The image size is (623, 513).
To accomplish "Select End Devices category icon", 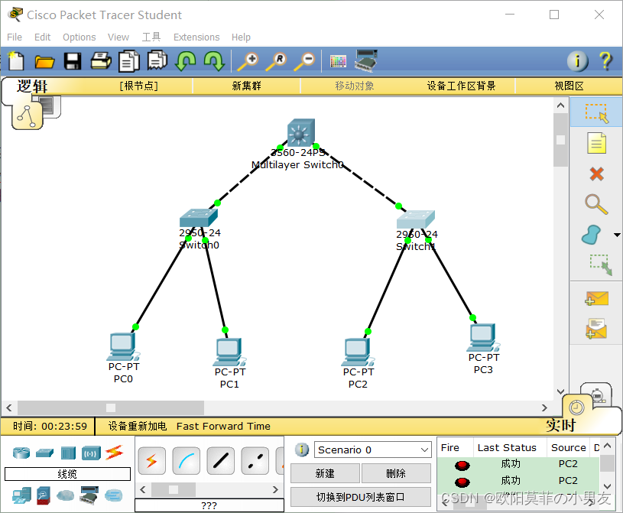I will click(x=21, y=495).
